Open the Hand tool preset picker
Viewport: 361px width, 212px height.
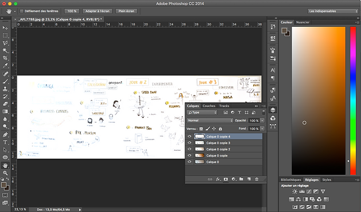coord(15,11)
